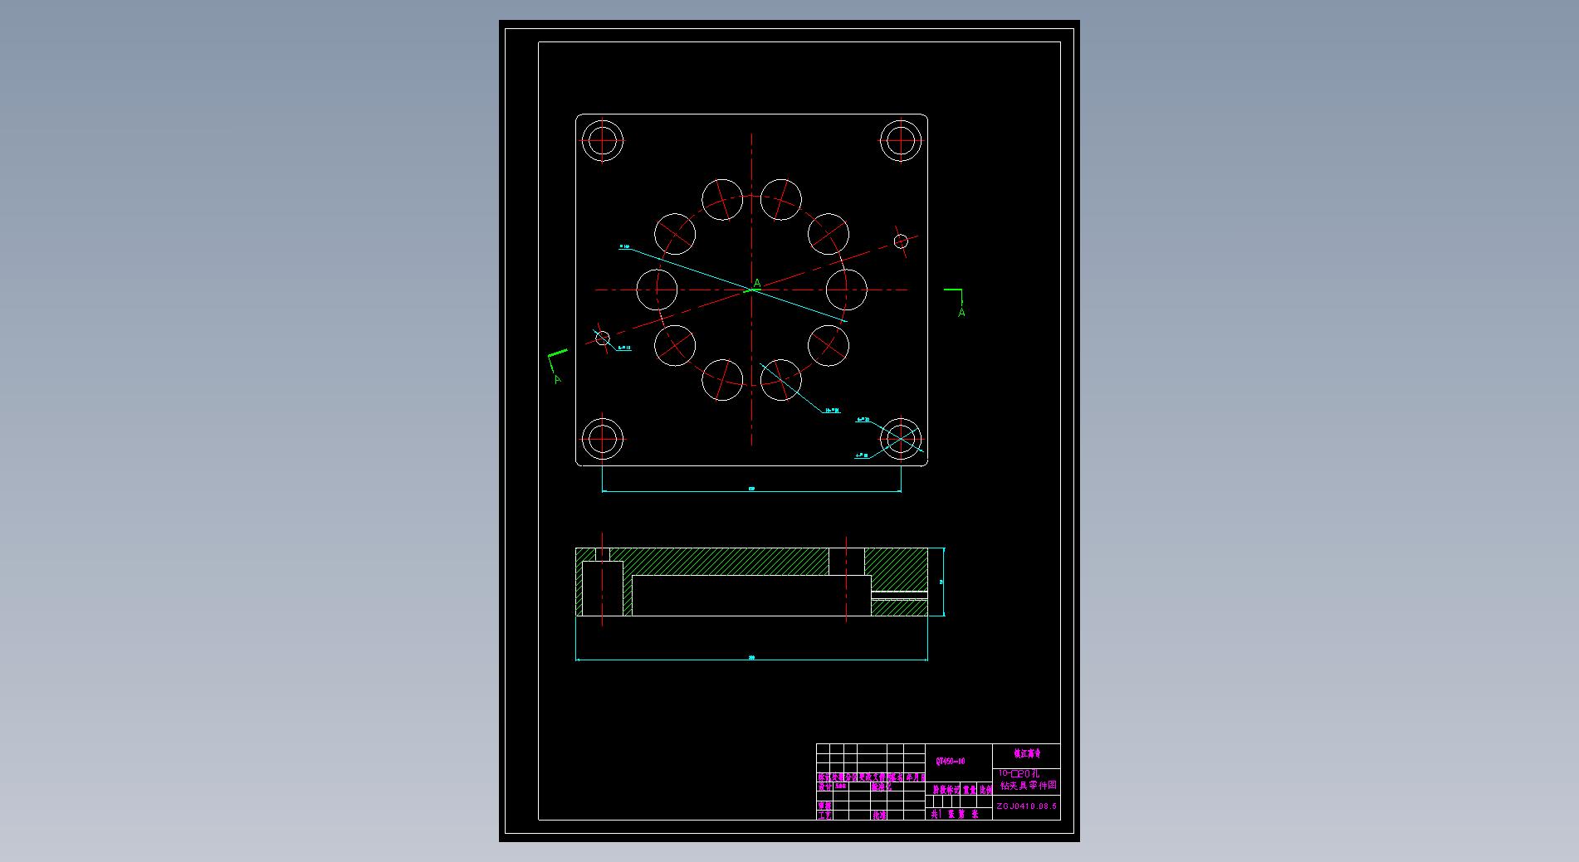Select the material text QT450-10
Screen dimensions: 1579x862
(950, 761)
